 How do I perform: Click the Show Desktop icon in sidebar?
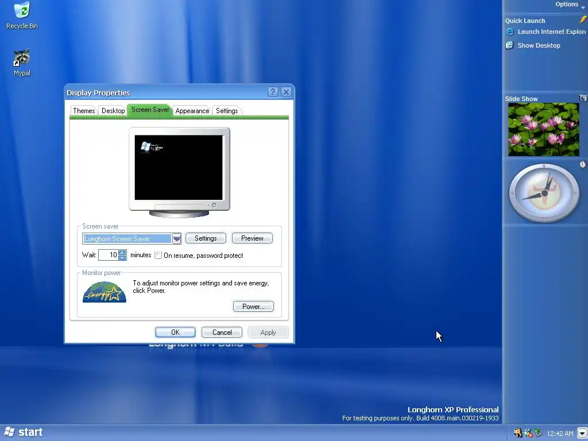pyautogui.click(x=510, y=45)
